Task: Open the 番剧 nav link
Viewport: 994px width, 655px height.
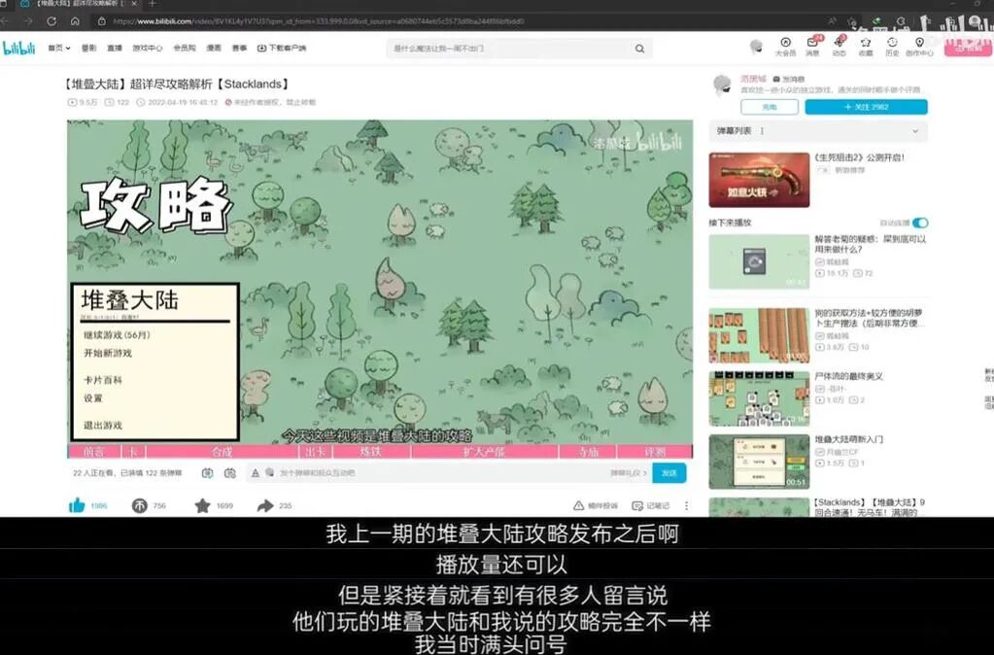Action: point(88,49)
